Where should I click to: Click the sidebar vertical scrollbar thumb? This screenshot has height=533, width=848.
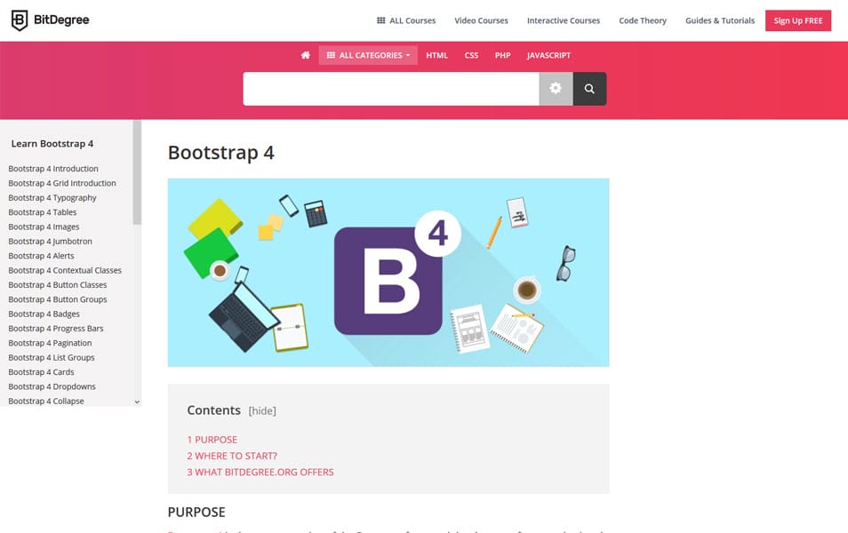point(137,172)
